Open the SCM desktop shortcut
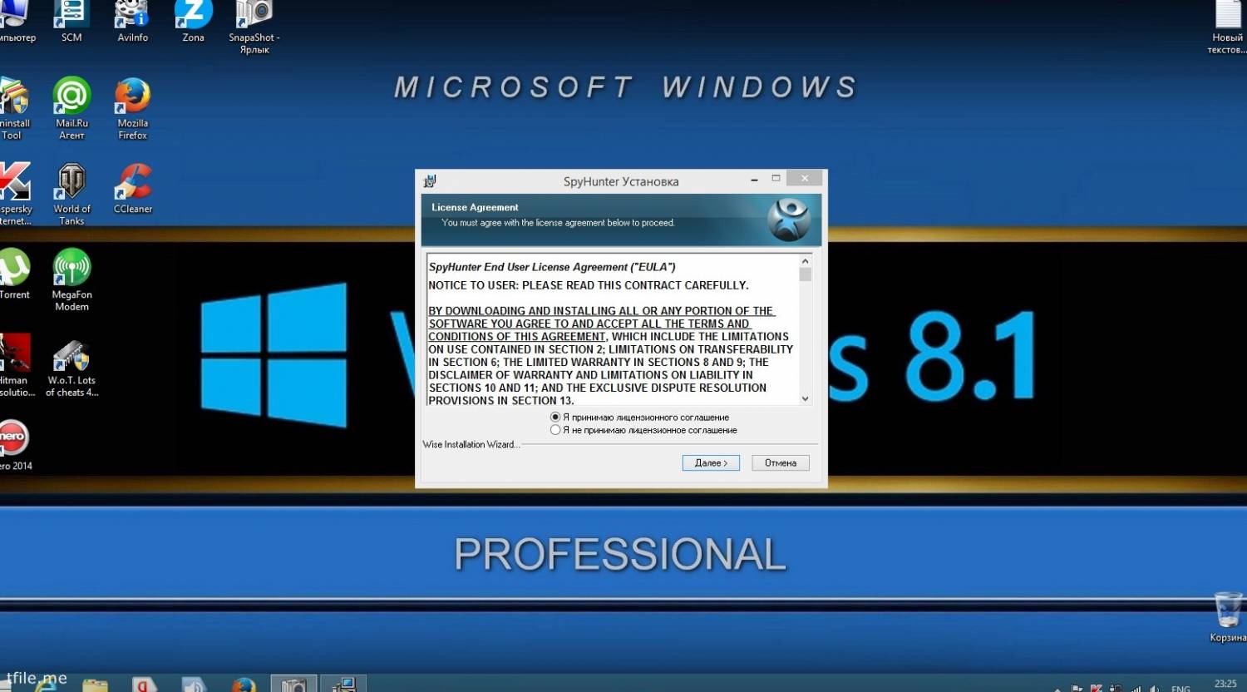This screenshot has width=1247, height=692. coord(71,21)
